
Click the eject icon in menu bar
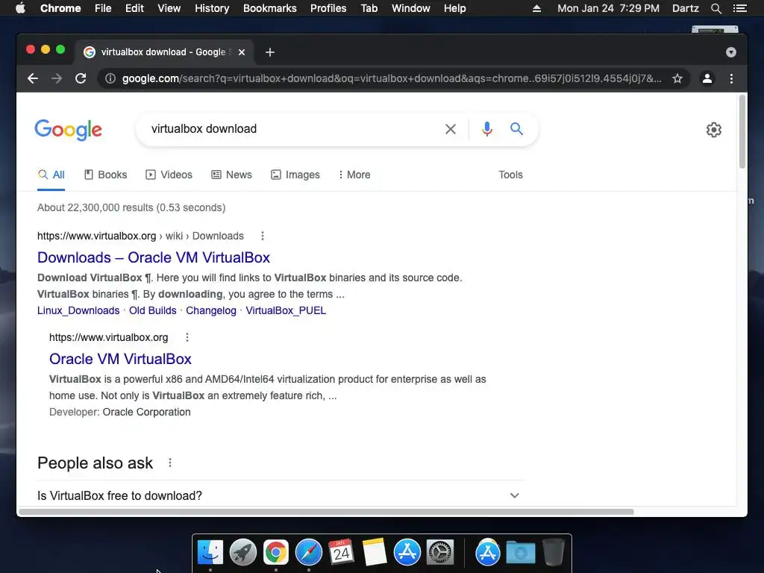click(x=536, y=8)
